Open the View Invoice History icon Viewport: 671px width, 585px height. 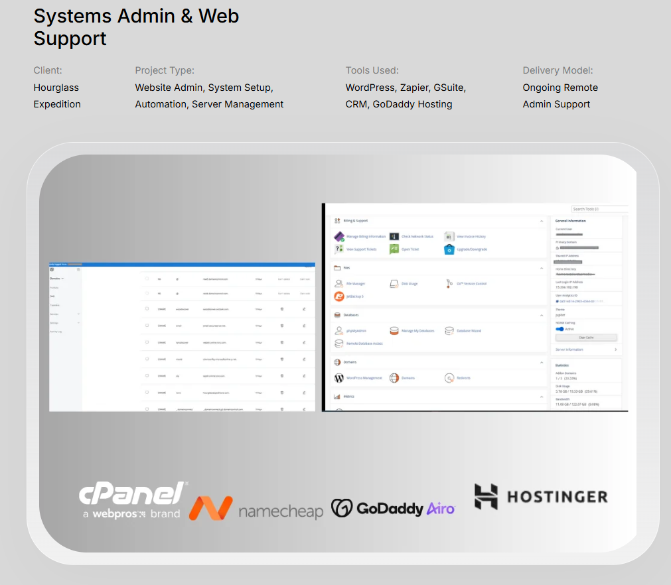click(449, 237)
